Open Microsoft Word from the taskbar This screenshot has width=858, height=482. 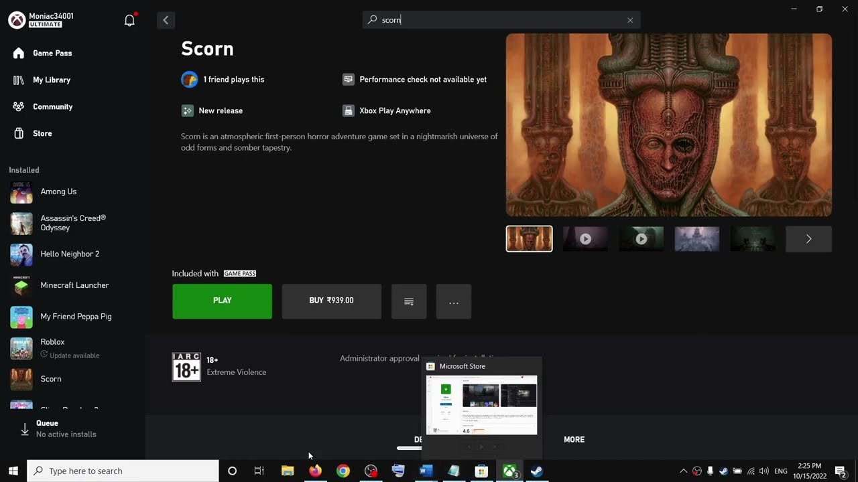pyautogui.click(x=426, y=471)
